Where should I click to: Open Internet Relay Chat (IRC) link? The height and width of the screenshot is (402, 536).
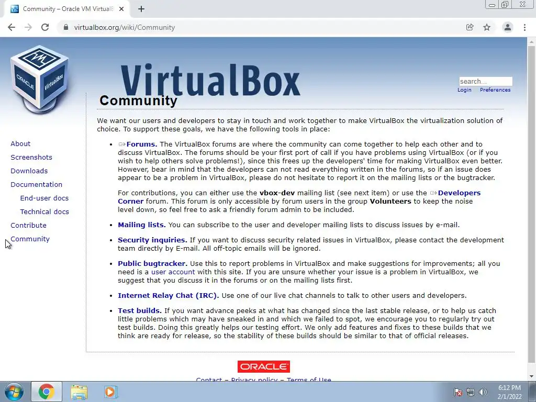pyautogui.click(x=168, y=296)
